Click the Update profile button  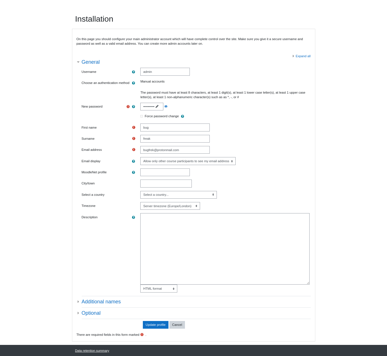[x=155, y=325]
